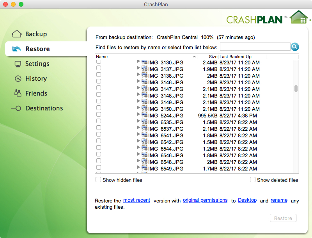The width and height of the screenshot is (312, 238).
Task: Click the 'rename' existing files link
Action: [279, 200]
